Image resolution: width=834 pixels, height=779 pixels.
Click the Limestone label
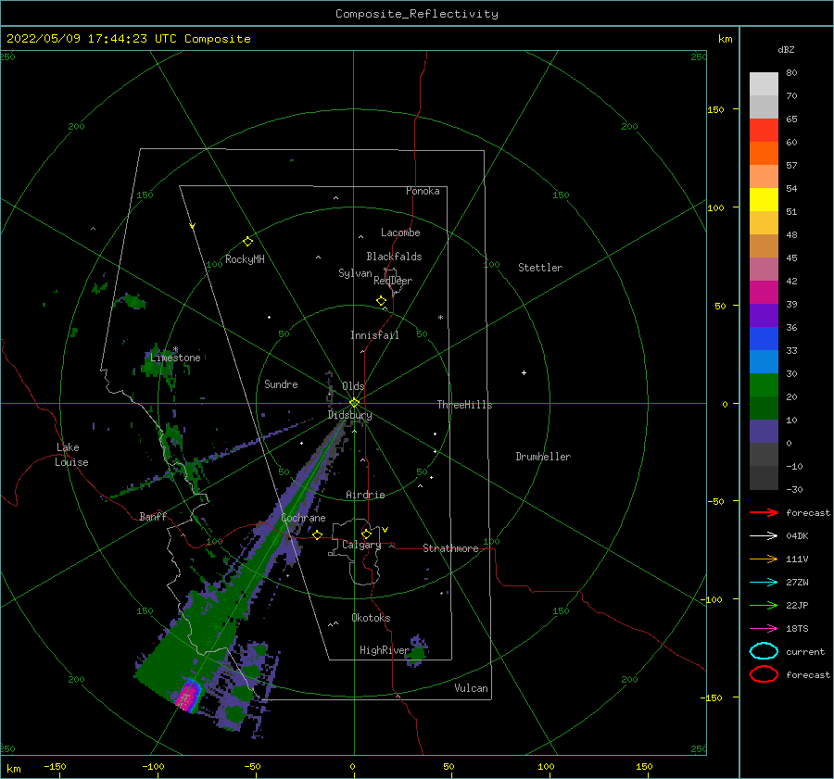(x=175, y=358)
